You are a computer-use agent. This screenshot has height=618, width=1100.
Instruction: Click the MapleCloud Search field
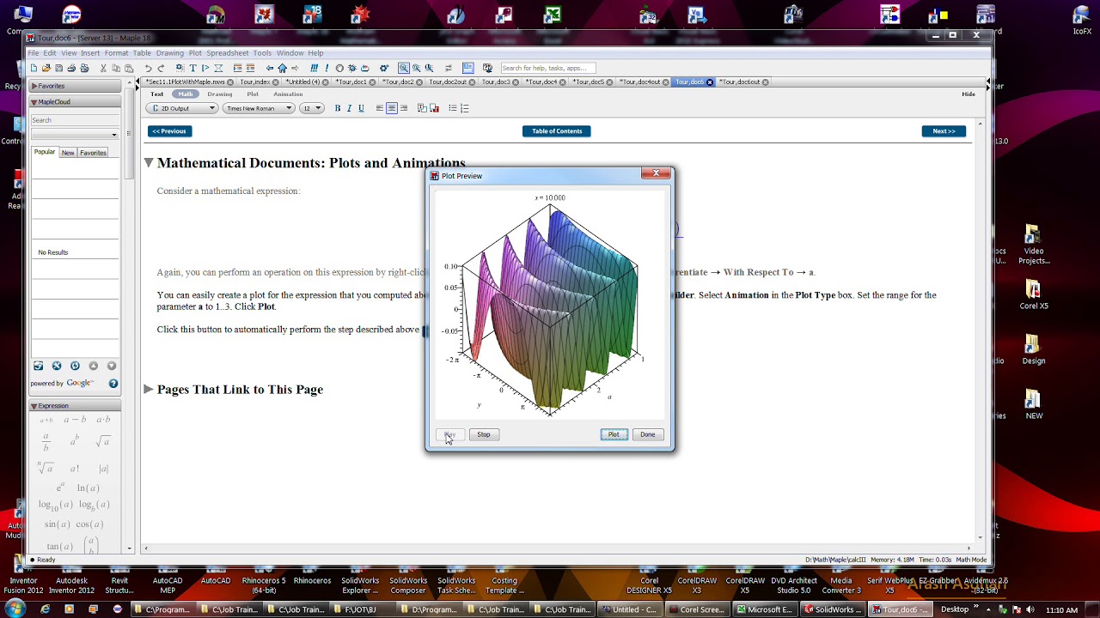click(74, 120)
